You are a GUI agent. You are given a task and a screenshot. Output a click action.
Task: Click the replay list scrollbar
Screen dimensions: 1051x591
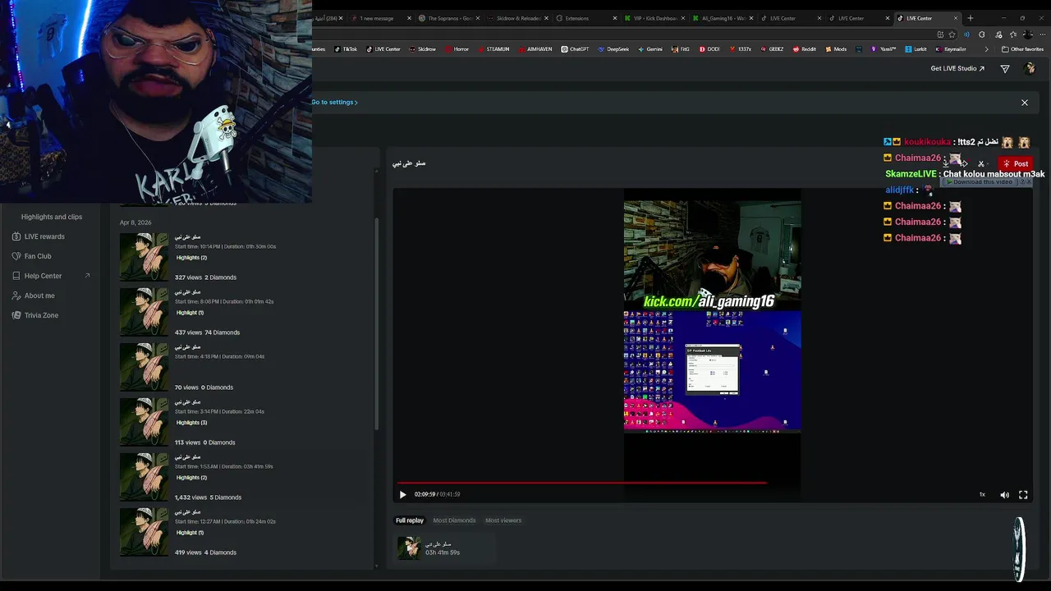[377, 324]
